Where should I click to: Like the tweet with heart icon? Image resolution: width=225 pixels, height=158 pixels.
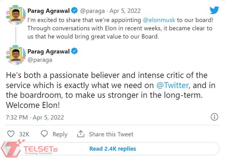coord(11,134)
